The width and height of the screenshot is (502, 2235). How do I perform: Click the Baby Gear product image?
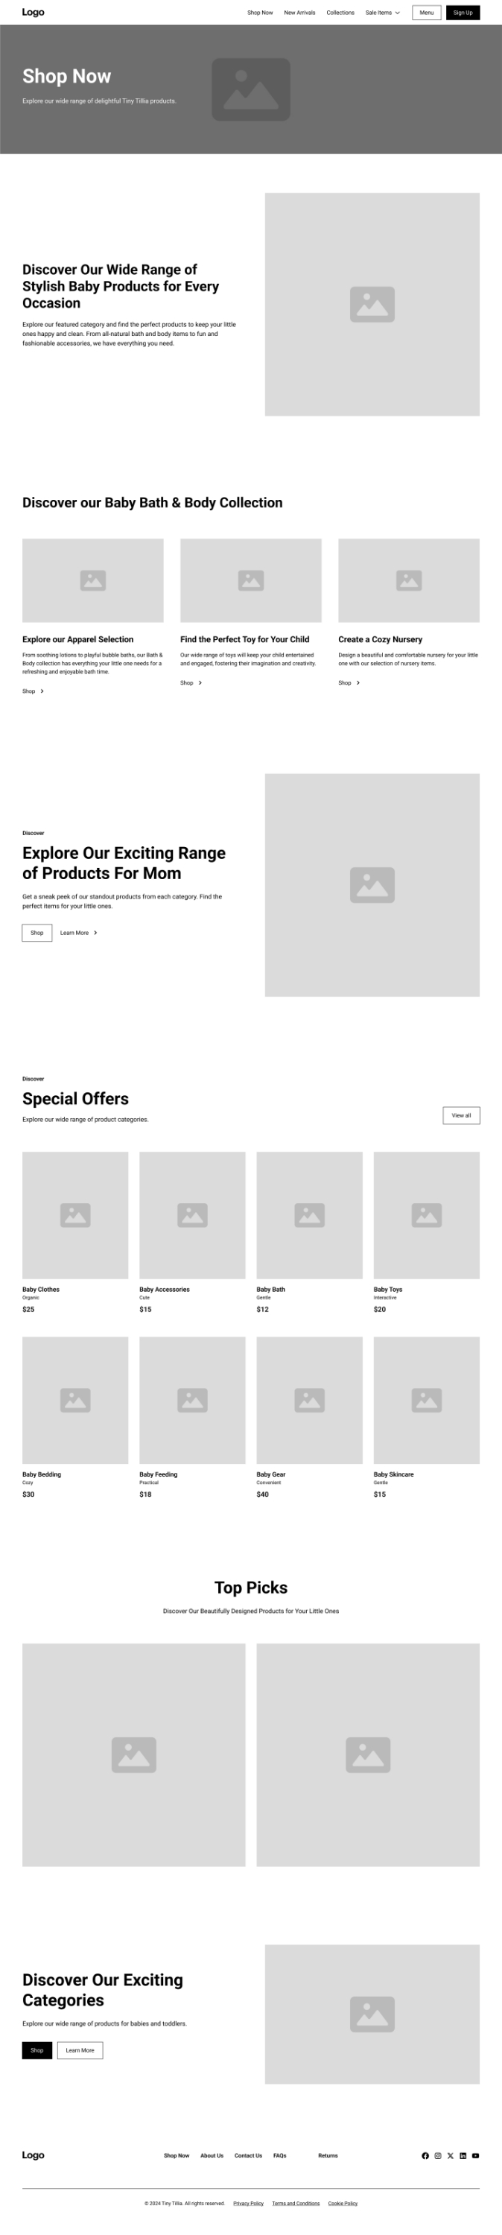point(310,1399)
